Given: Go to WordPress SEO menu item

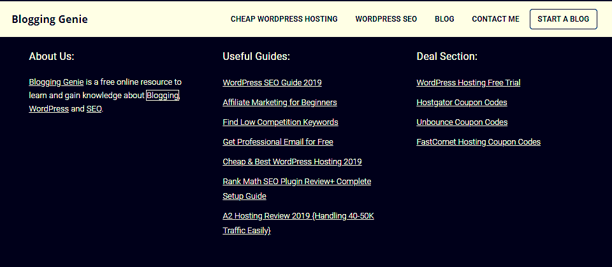Looking at the screenshot, I should 386,19.
